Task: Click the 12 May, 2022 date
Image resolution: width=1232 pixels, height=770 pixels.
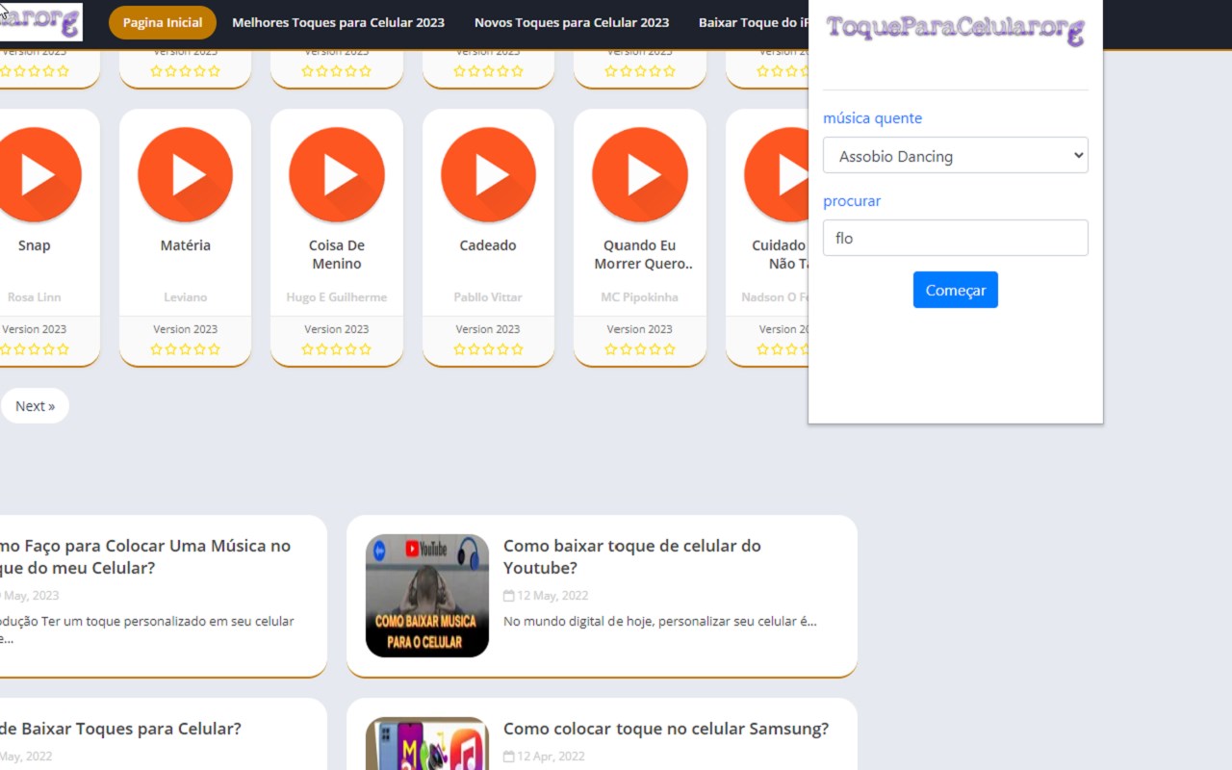Action: (x=546, y=596)
